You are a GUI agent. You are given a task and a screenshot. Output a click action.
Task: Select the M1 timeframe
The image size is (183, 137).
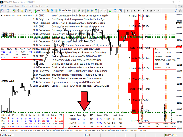point(127,11)
